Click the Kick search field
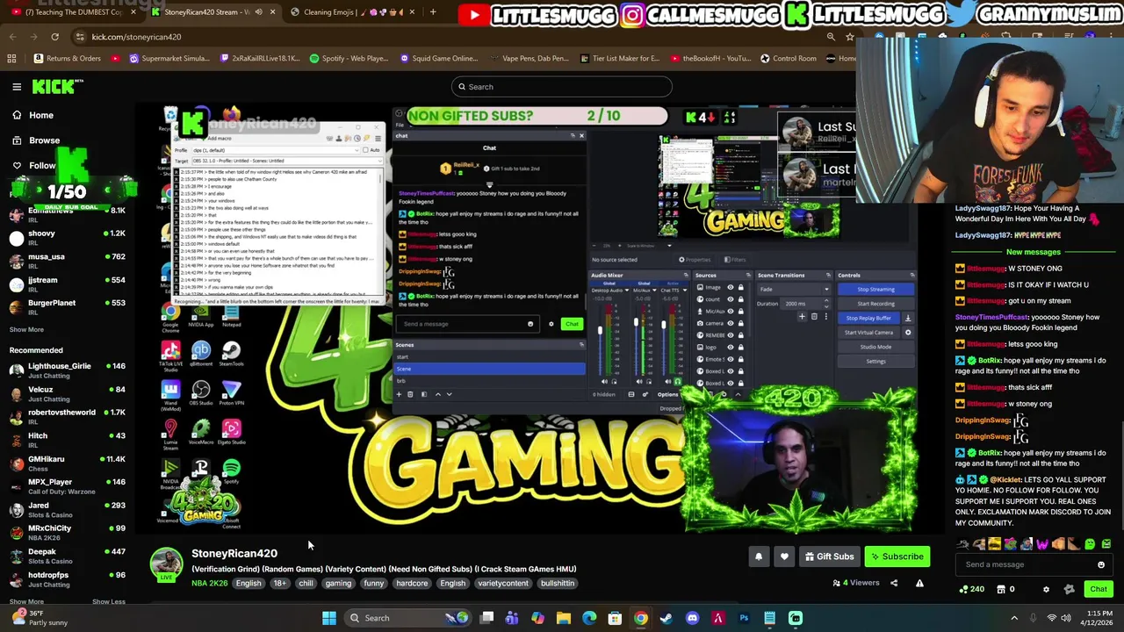 [x=562, y=86]
